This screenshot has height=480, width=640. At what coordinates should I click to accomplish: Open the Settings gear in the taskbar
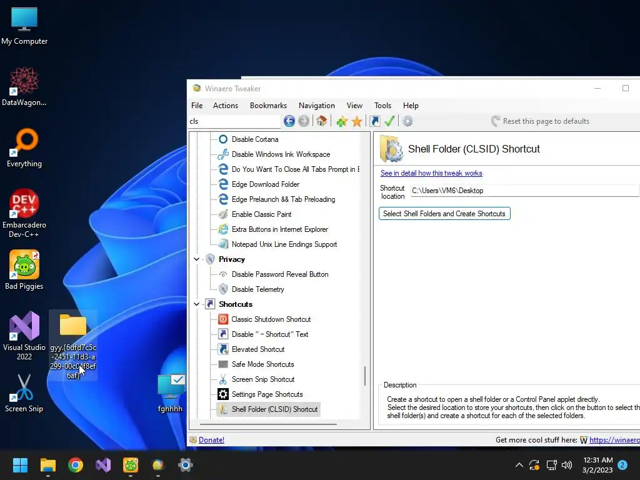tap(185, 465)
